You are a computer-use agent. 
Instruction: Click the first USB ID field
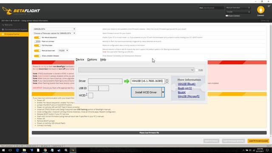[x=93, y=88]
